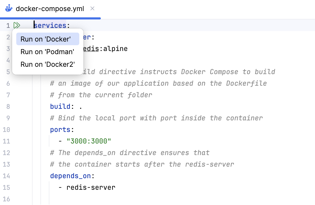Click line number 12 in the gutter
The image size is (315, 205).
point(6,153)
